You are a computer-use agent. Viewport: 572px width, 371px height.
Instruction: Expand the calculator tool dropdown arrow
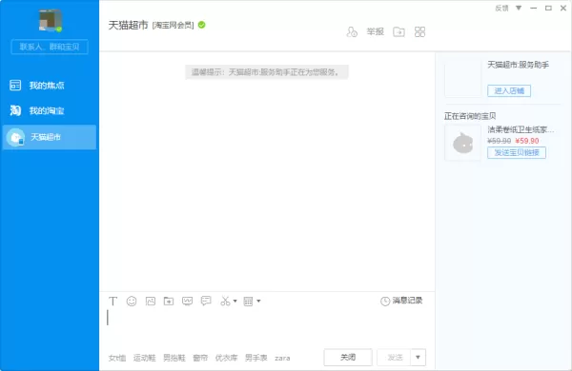click(258, 302)
